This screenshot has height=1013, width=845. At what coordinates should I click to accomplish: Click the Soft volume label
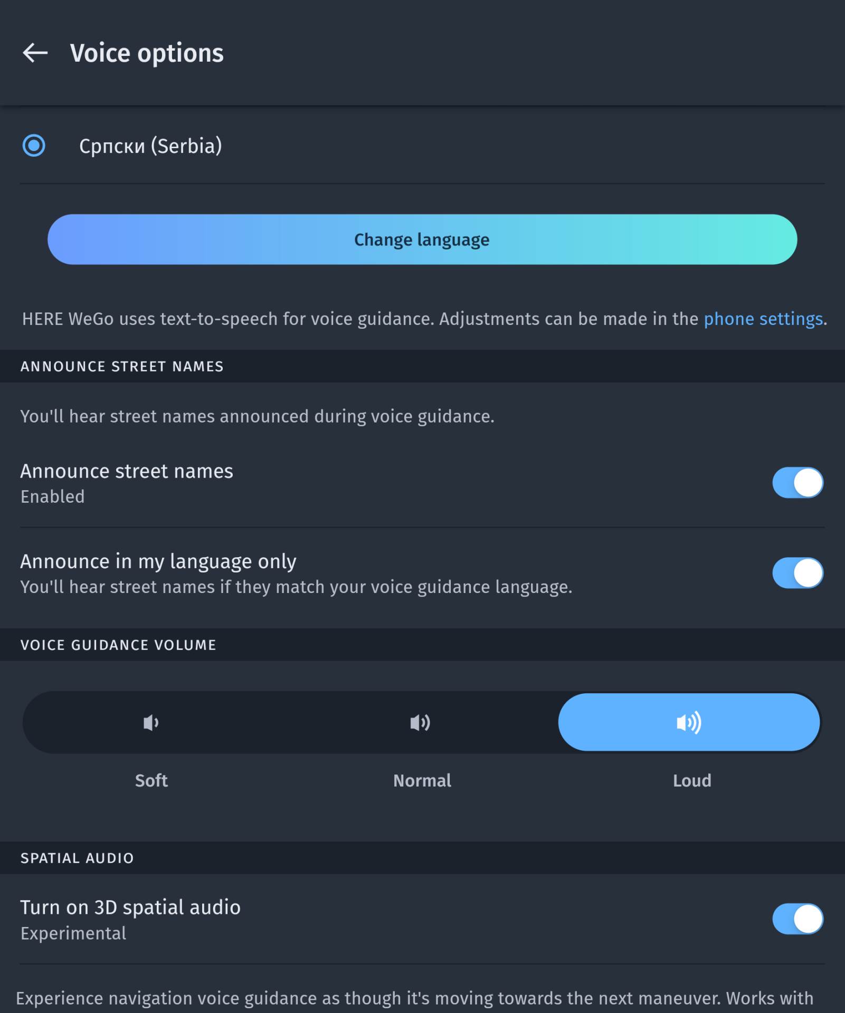pyautogui.click(x=151, y=781)
